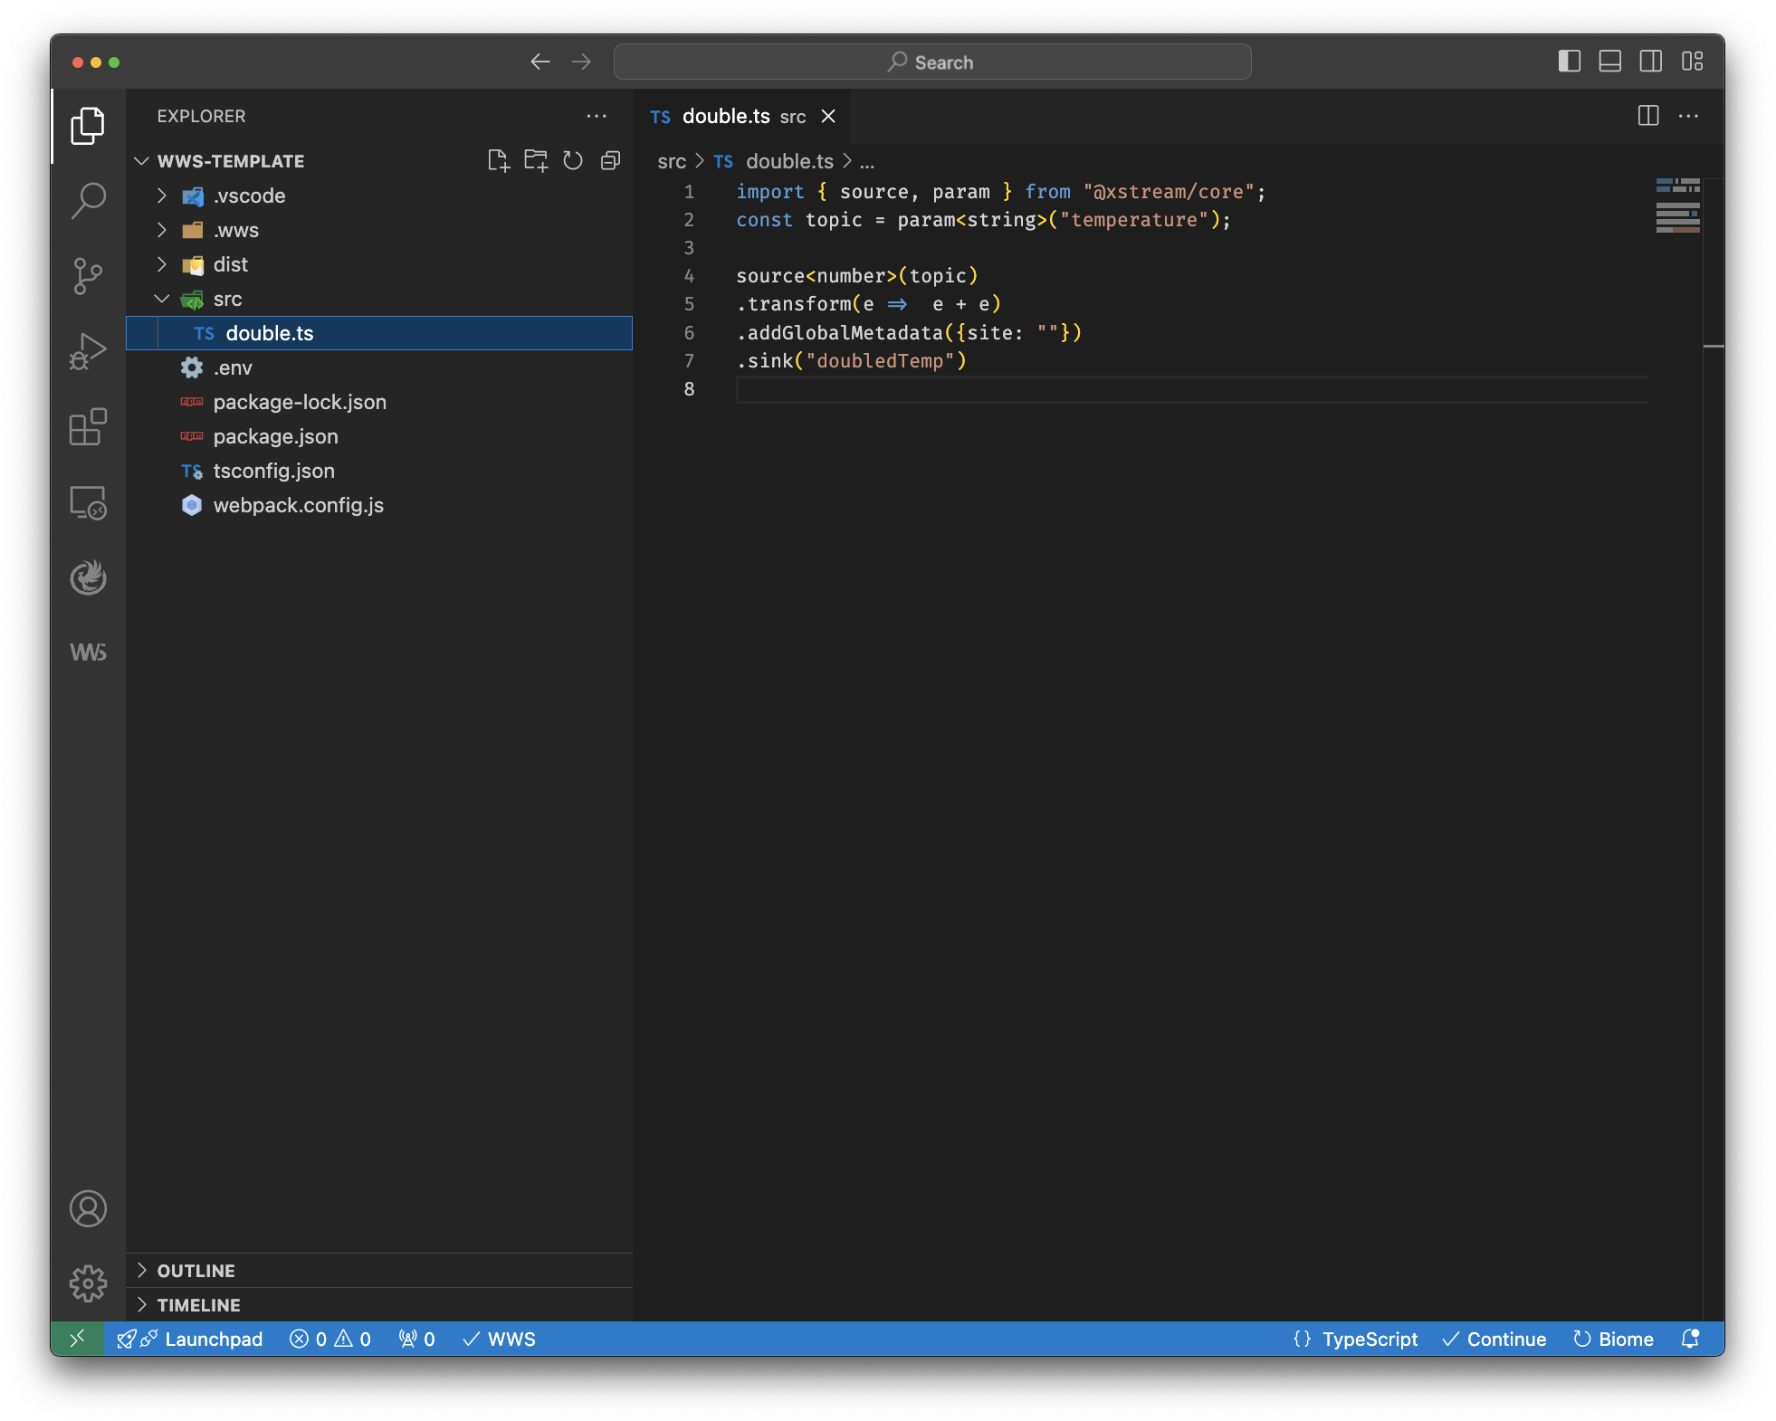Select package.json in the Explorer

click(275, 436)
